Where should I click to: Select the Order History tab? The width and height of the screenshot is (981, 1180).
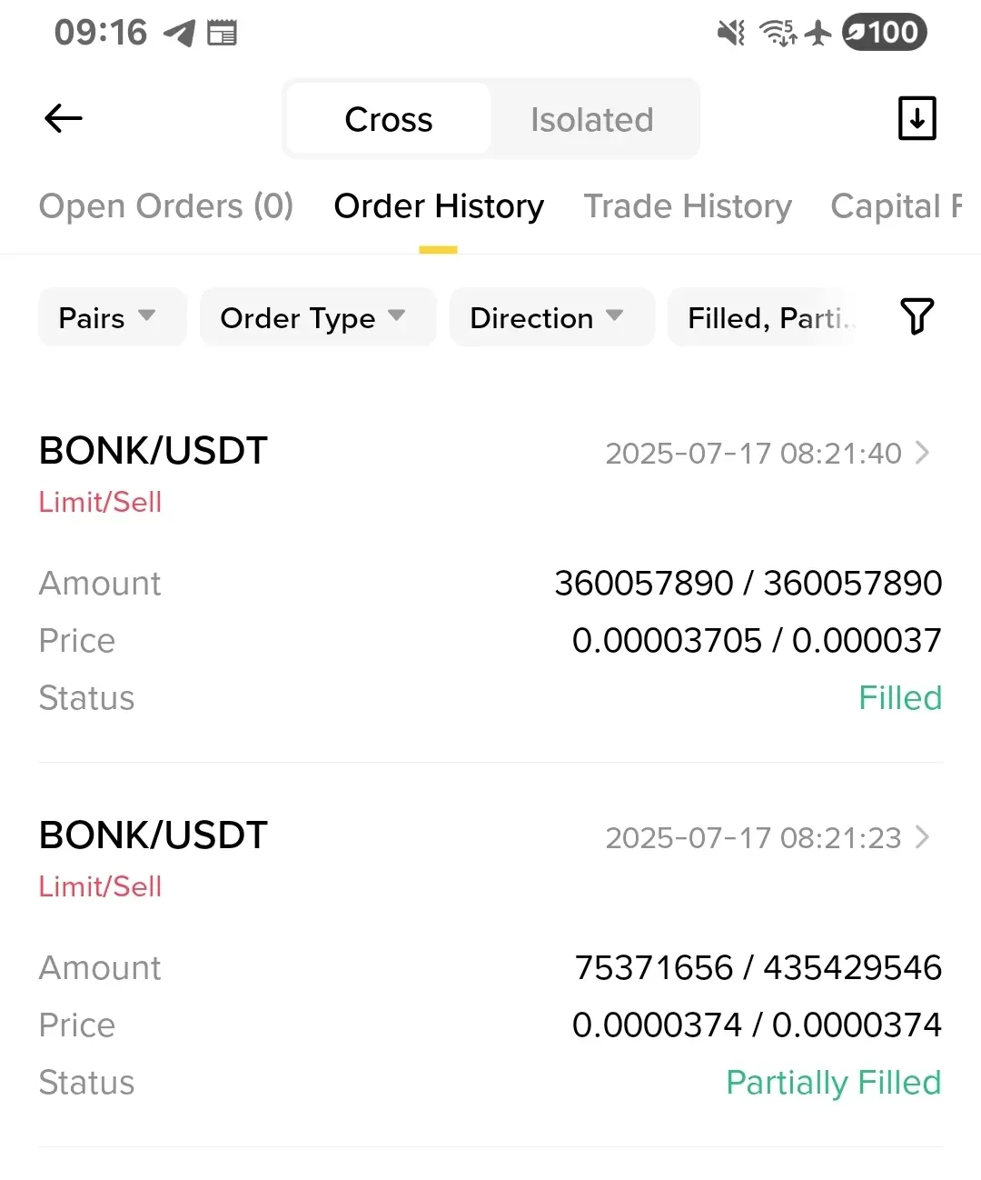pos(439,206)
